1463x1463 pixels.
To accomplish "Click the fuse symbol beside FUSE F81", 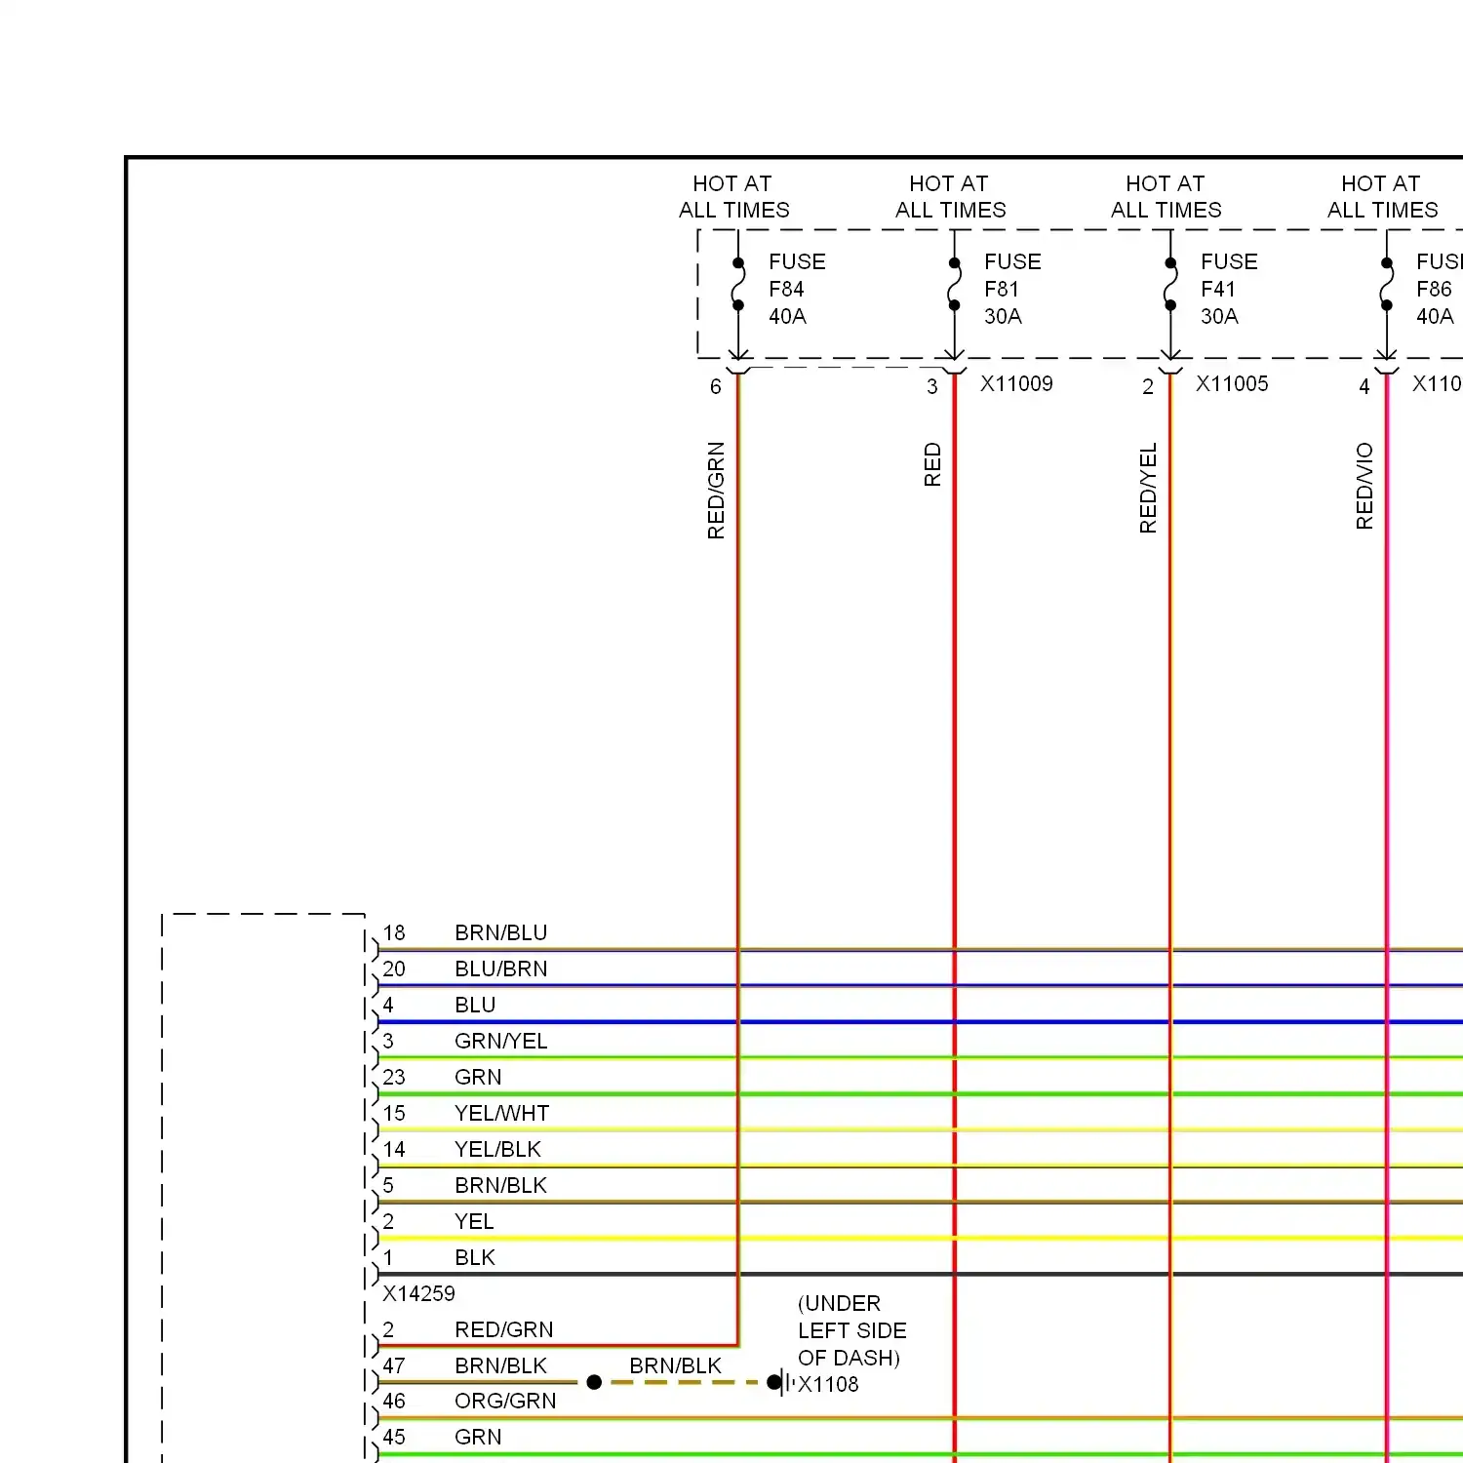I will pos(954,285).
